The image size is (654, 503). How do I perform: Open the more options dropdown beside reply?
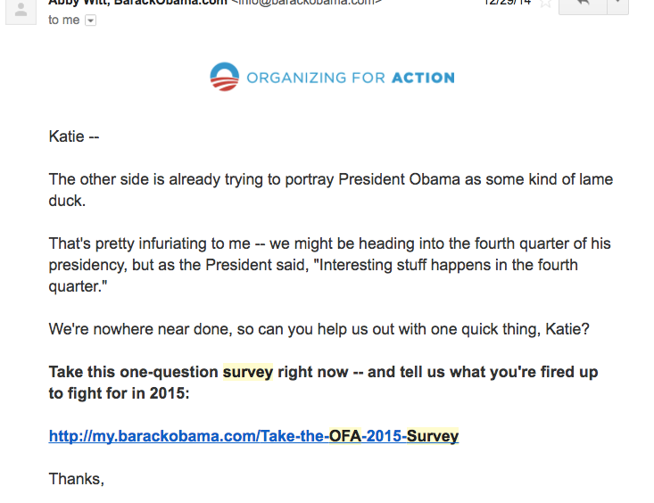click(617, 4)
